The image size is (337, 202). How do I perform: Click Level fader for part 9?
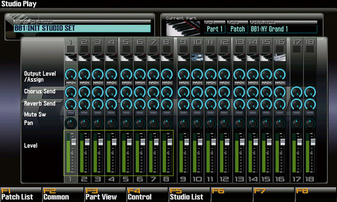click(x=186, y=142)
